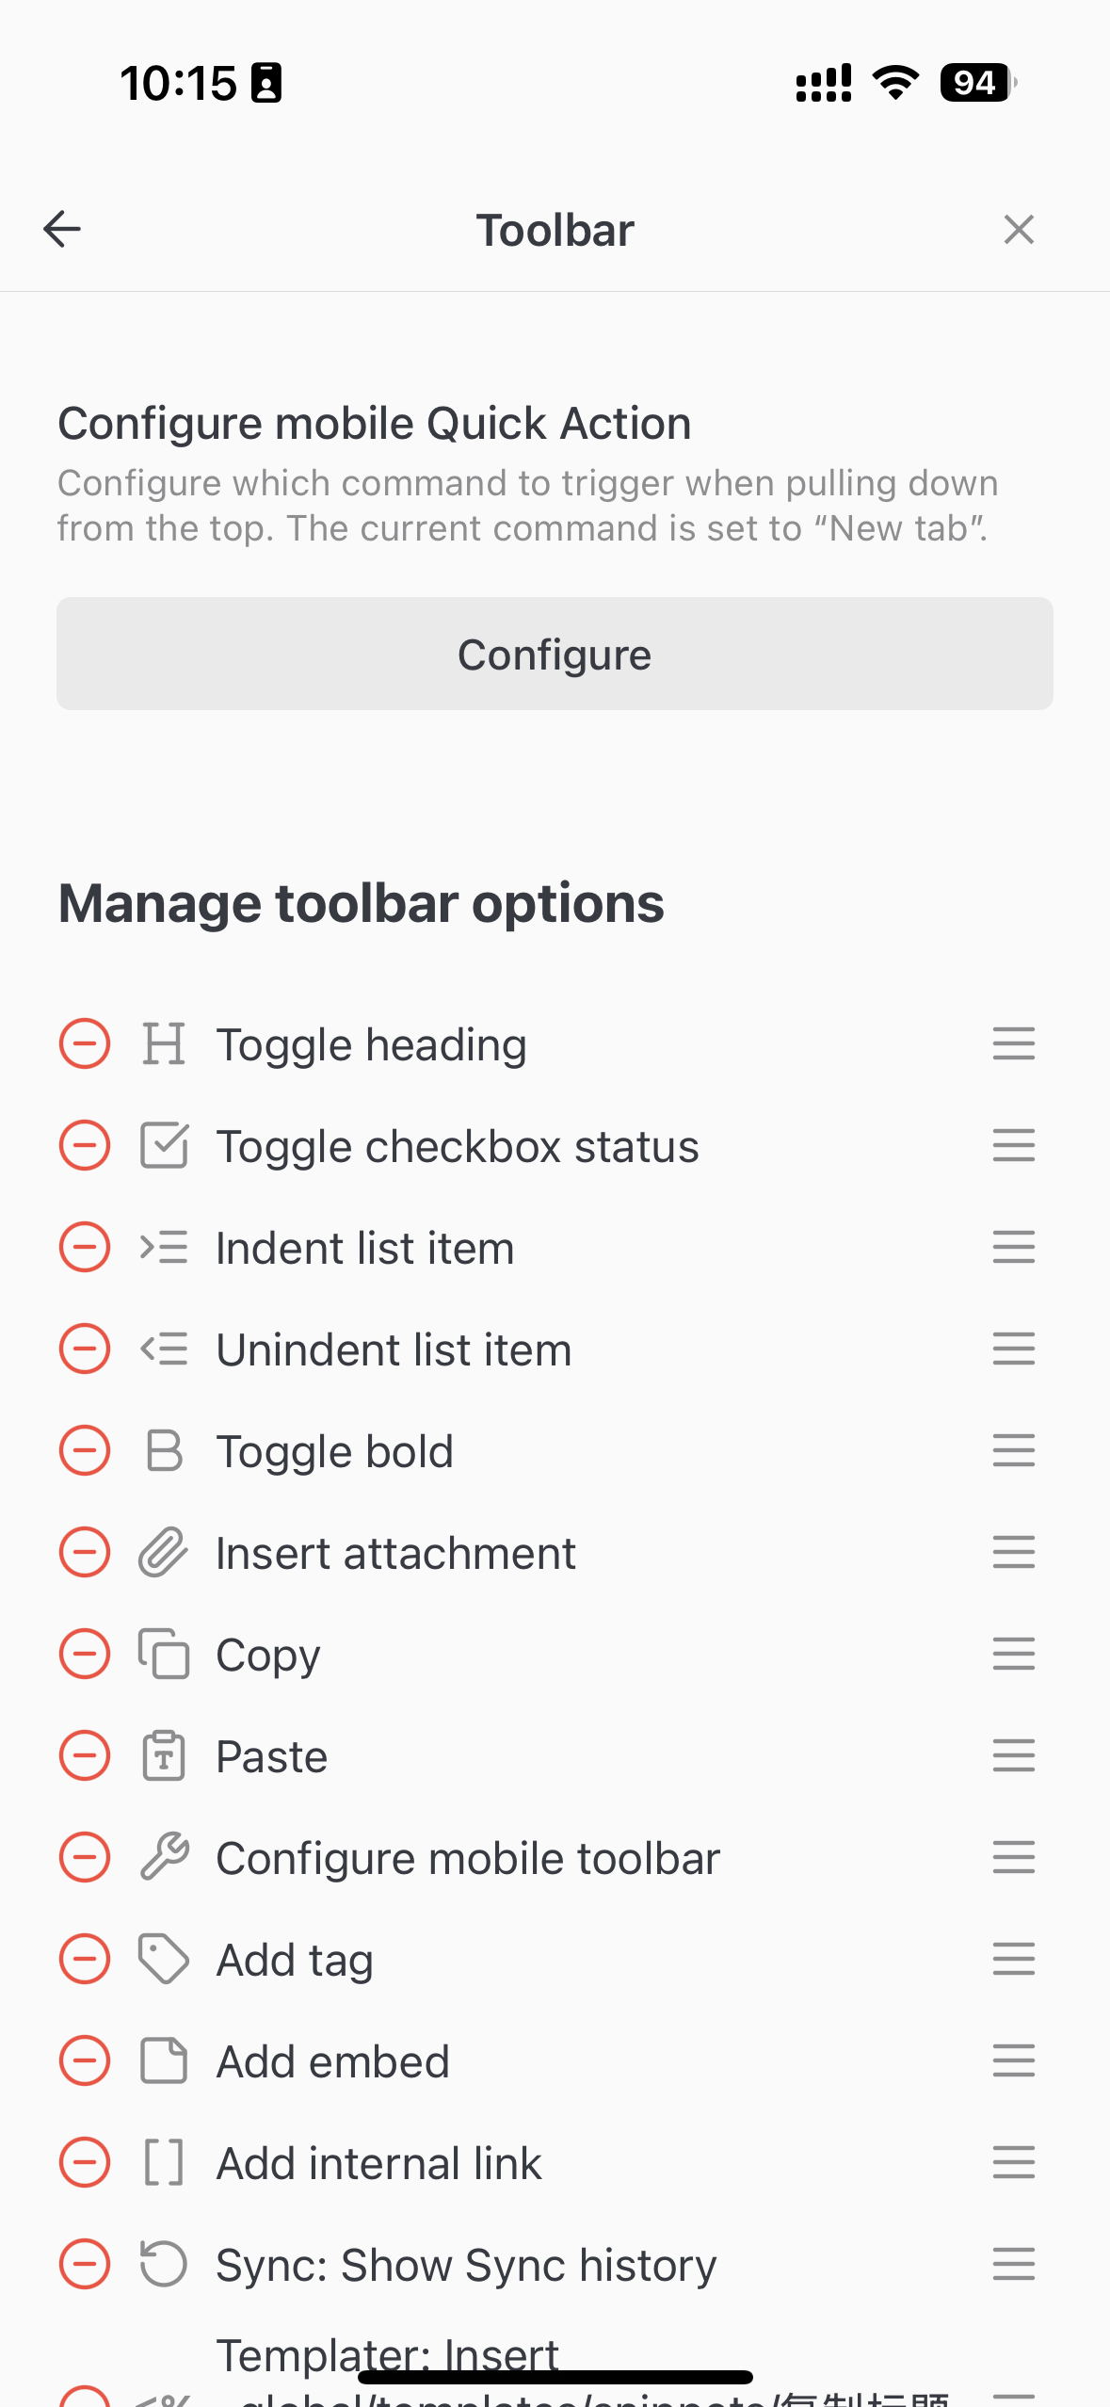The width and height of the screenshot is (1110, 2407).
Task: Remove Add tag via the red minus
Action: 84,1959
